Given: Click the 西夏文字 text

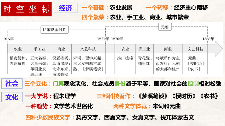Looking at the screenshot, I should [115, 117].
